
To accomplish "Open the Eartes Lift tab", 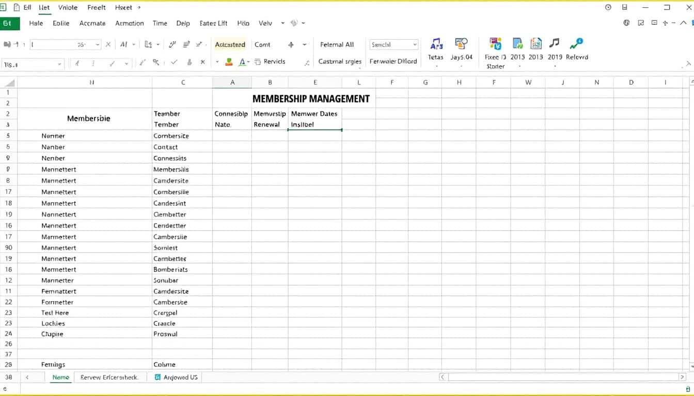I will coord(213,23).
